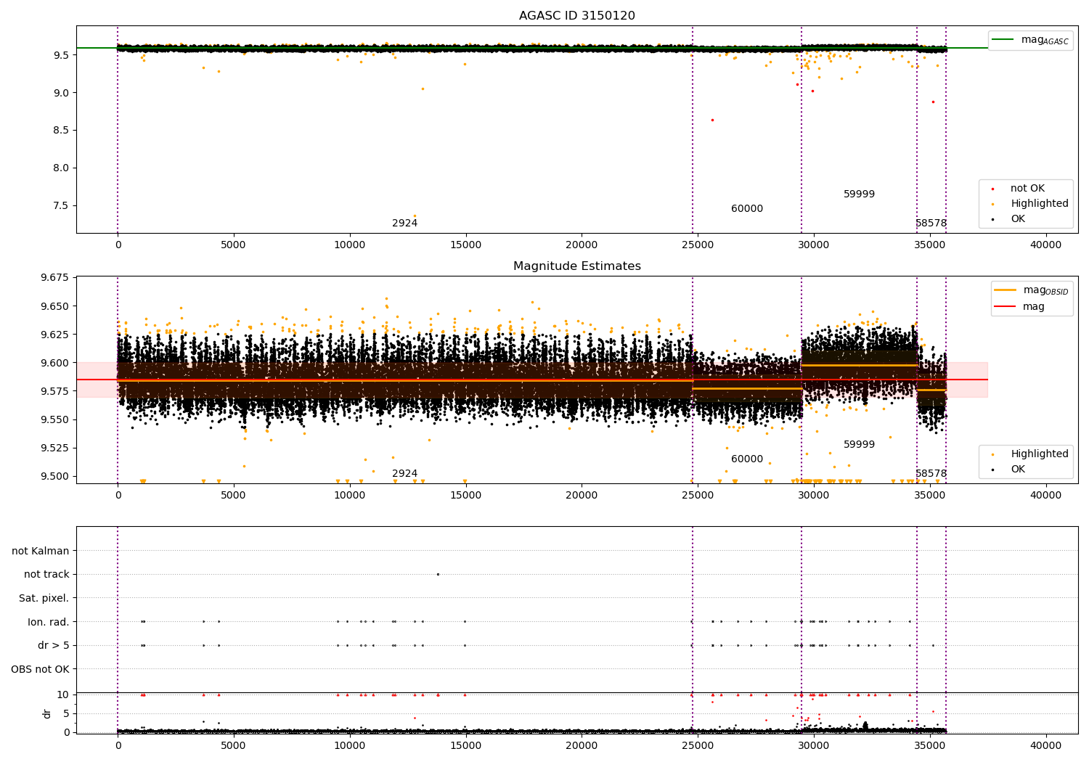The height and width of the screenshot is (762, 1089).
Task: Click 'Highlighted' legend entry in top plot
Action: (1039, 204)
